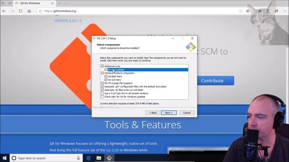Open the Git SCM link

(x=112, y=150)
